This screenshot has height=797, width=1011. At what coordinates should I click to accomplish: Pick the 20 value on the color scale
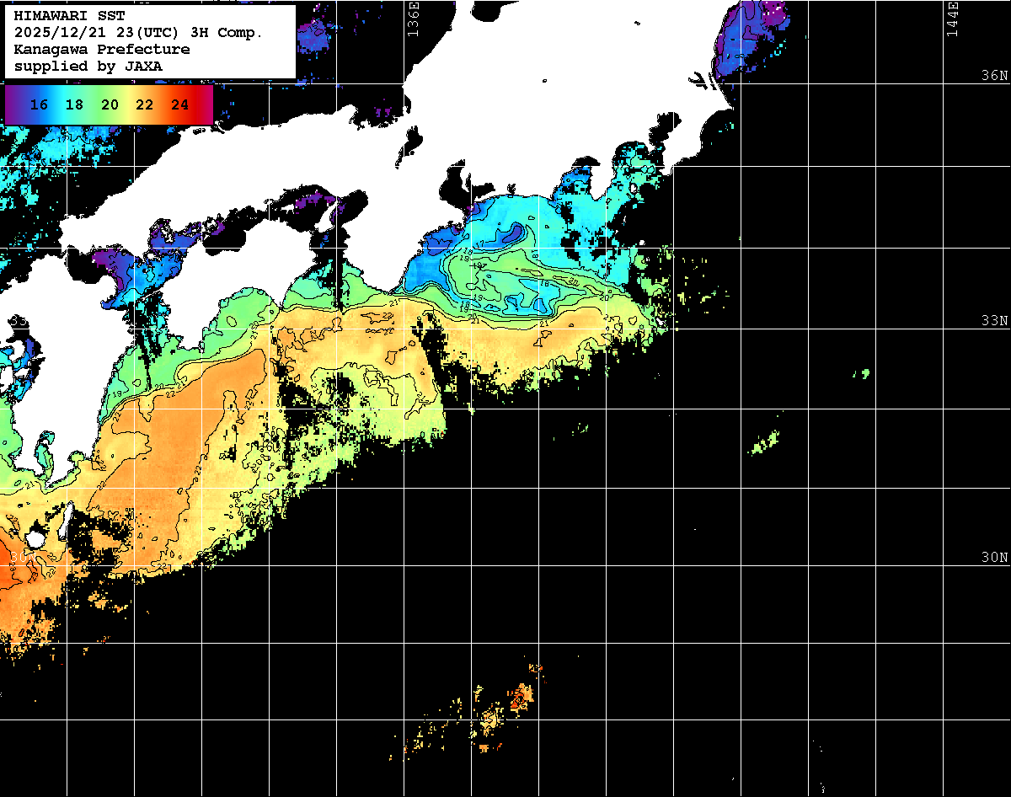(x=110, y=105)
